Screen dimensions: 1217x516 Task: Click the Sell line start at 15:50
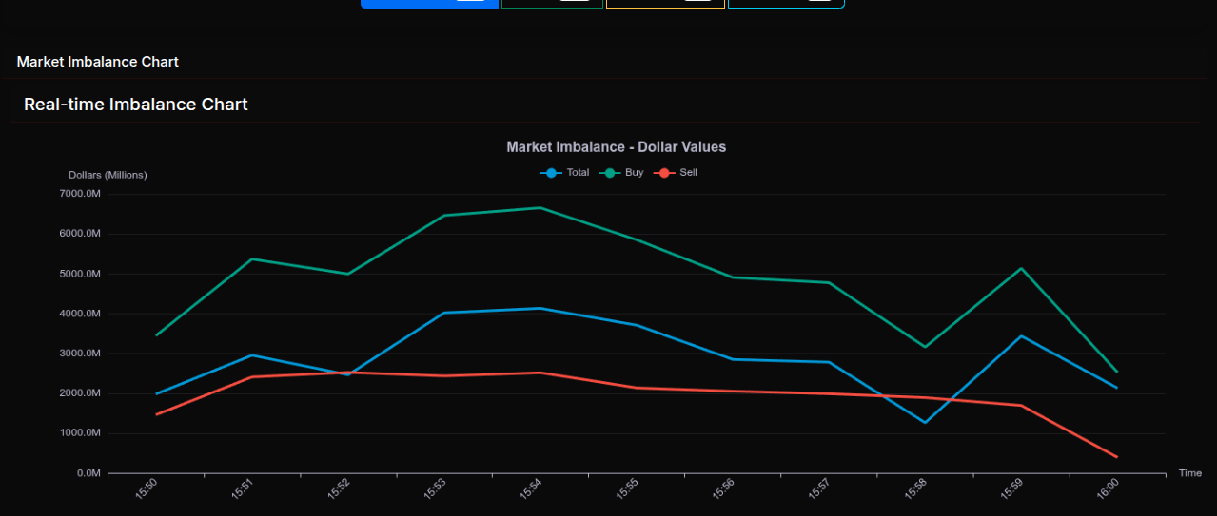click(156, 414)
